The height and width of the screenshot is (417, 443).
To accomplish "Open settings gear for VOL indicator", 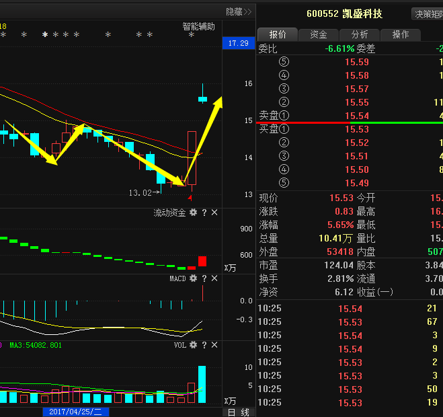I will [x=193, y=345].
